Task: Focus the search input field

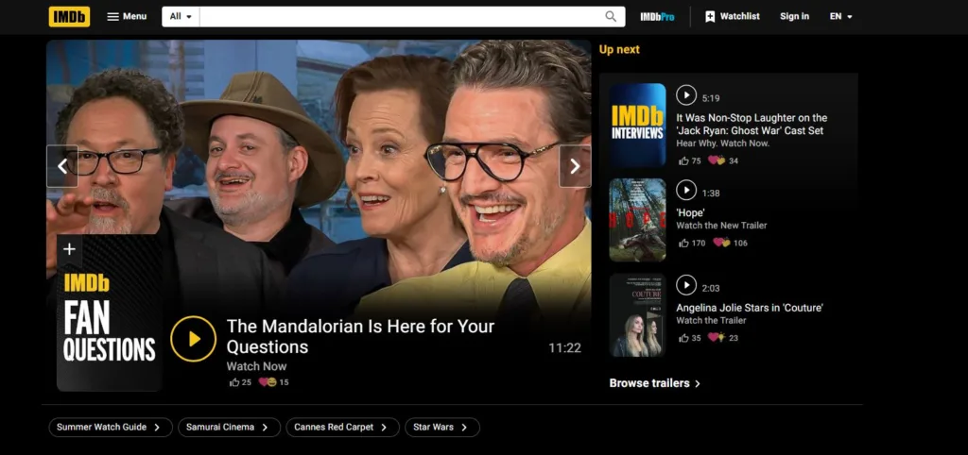Action: (x=399, y=17)
